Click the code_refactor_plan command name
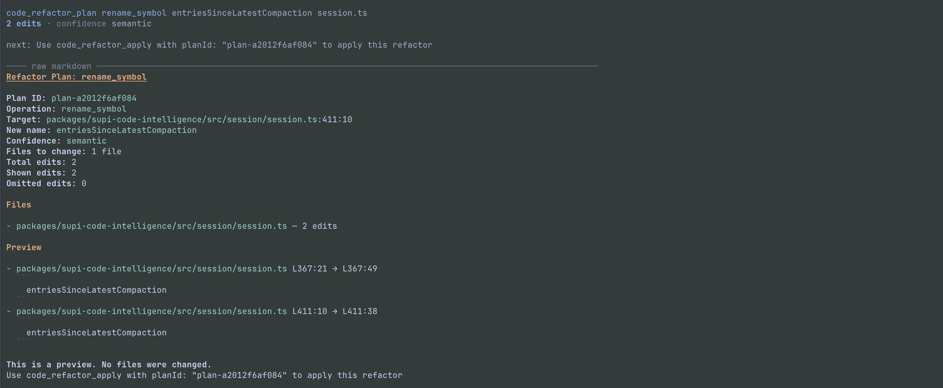943x388 pixels. coord(51,13)
